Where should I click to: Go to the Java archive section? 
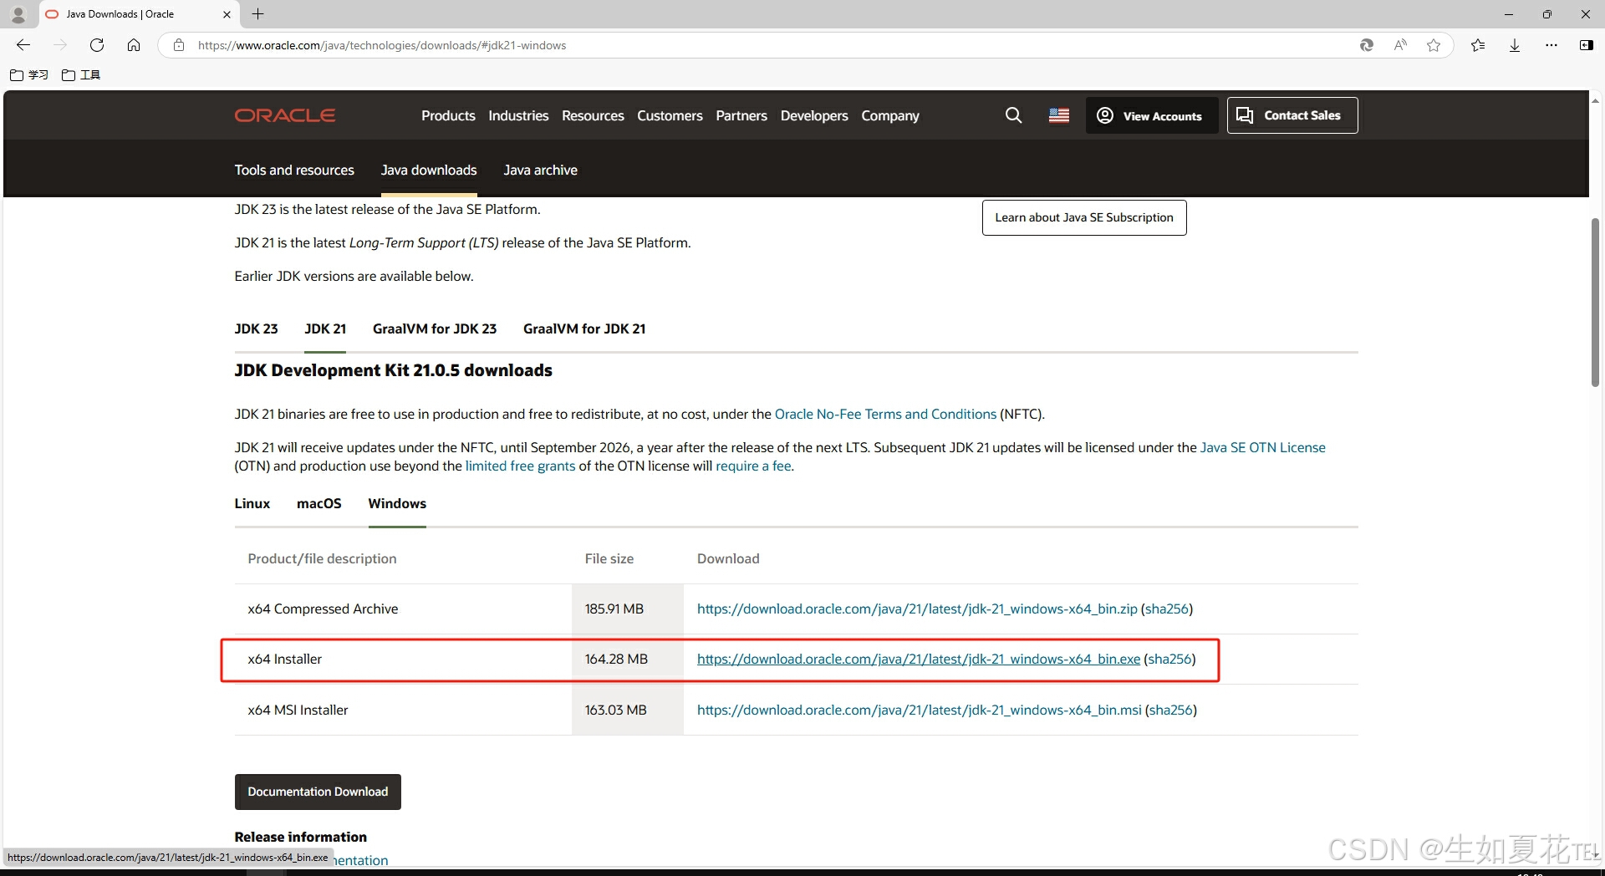pos(540,170)
